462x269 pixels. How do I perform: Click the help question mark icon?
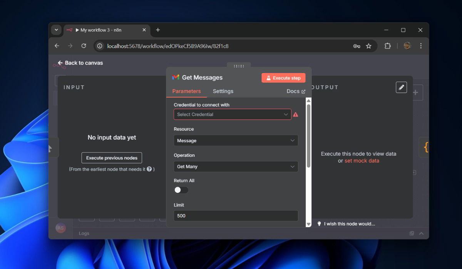[x=149, y=169]
